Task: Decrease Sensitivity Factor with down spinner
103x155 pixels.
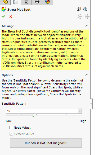Action: tap(80, 112)
